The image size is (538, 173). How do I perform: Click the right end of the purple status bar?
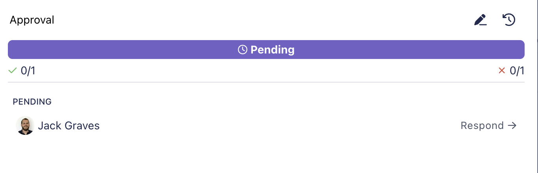(x=517, y=50)
